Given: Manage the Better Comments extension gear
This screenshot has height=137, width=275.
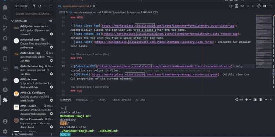Looking at the screenshot, I should 51,127.
